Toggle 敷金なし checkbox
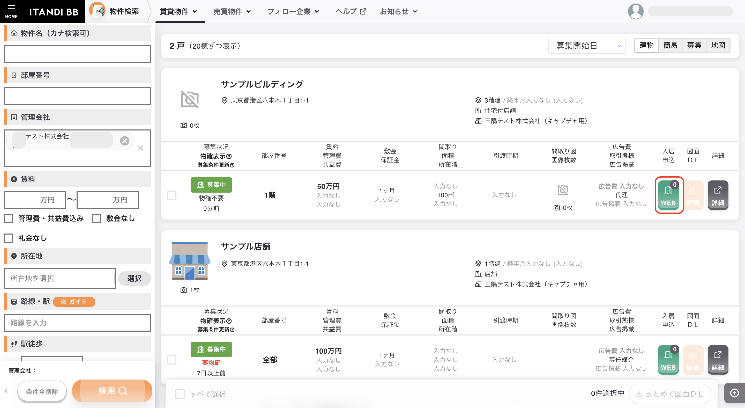The width and height of the screenshot is (745, 408). 96,218
